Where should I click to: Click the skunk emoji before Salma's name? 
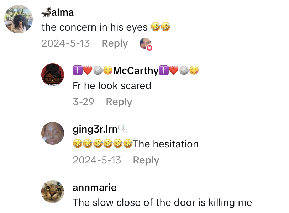46,12
